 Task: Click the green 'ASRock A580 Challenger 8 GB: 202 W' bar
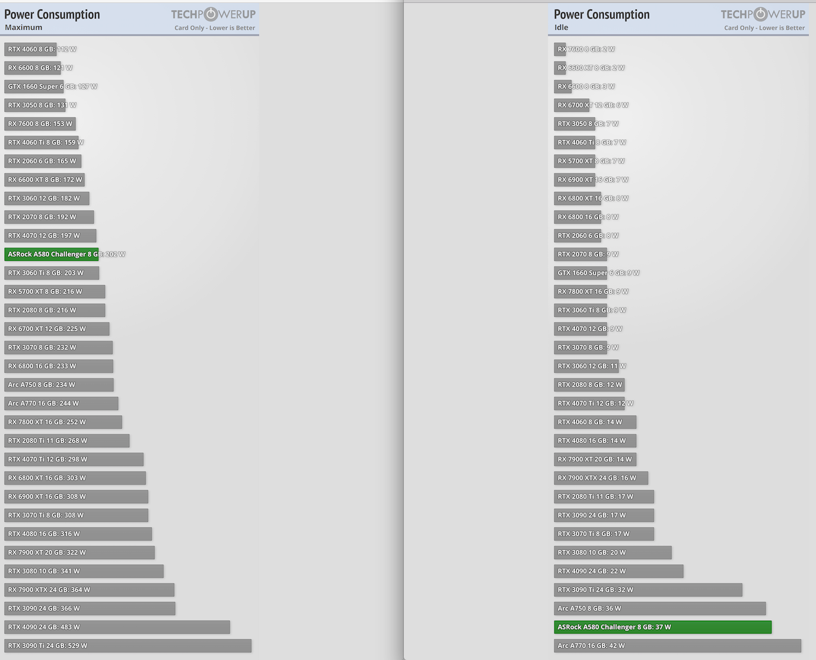(52, 254)
